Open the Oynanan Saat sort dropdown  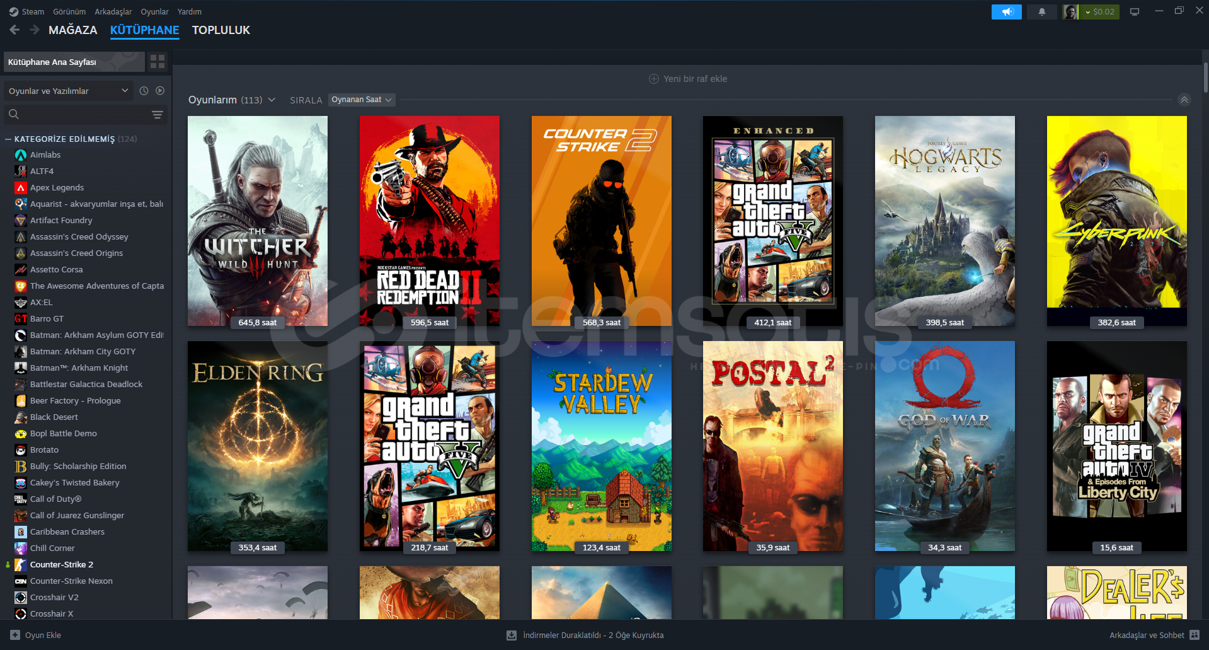click(362, 100)
